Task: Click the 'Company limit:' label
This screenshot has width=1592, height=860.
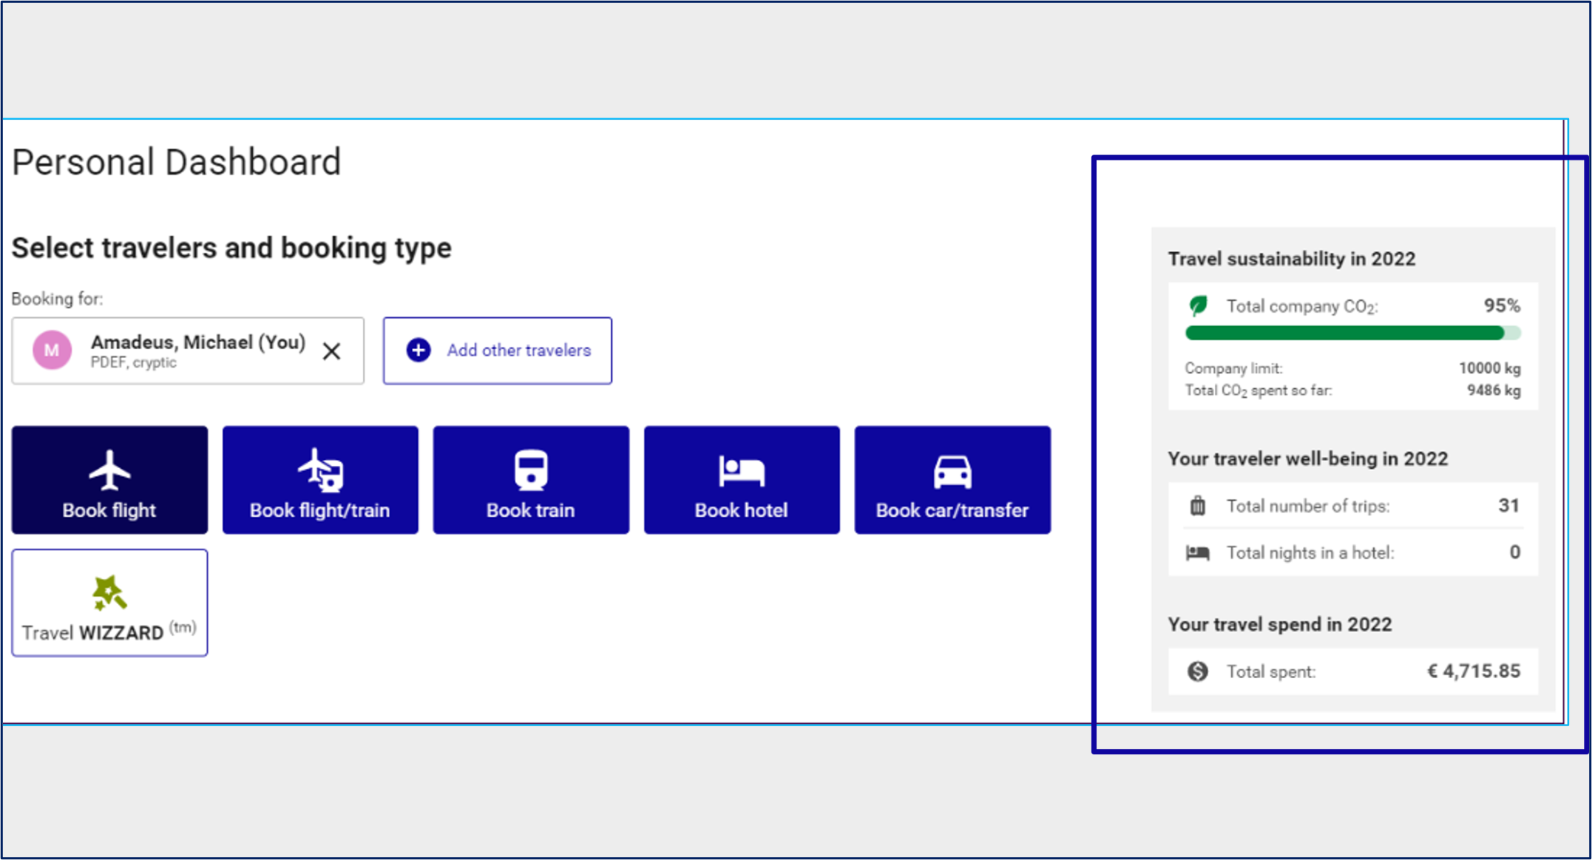Action: tap(1233, 368)
